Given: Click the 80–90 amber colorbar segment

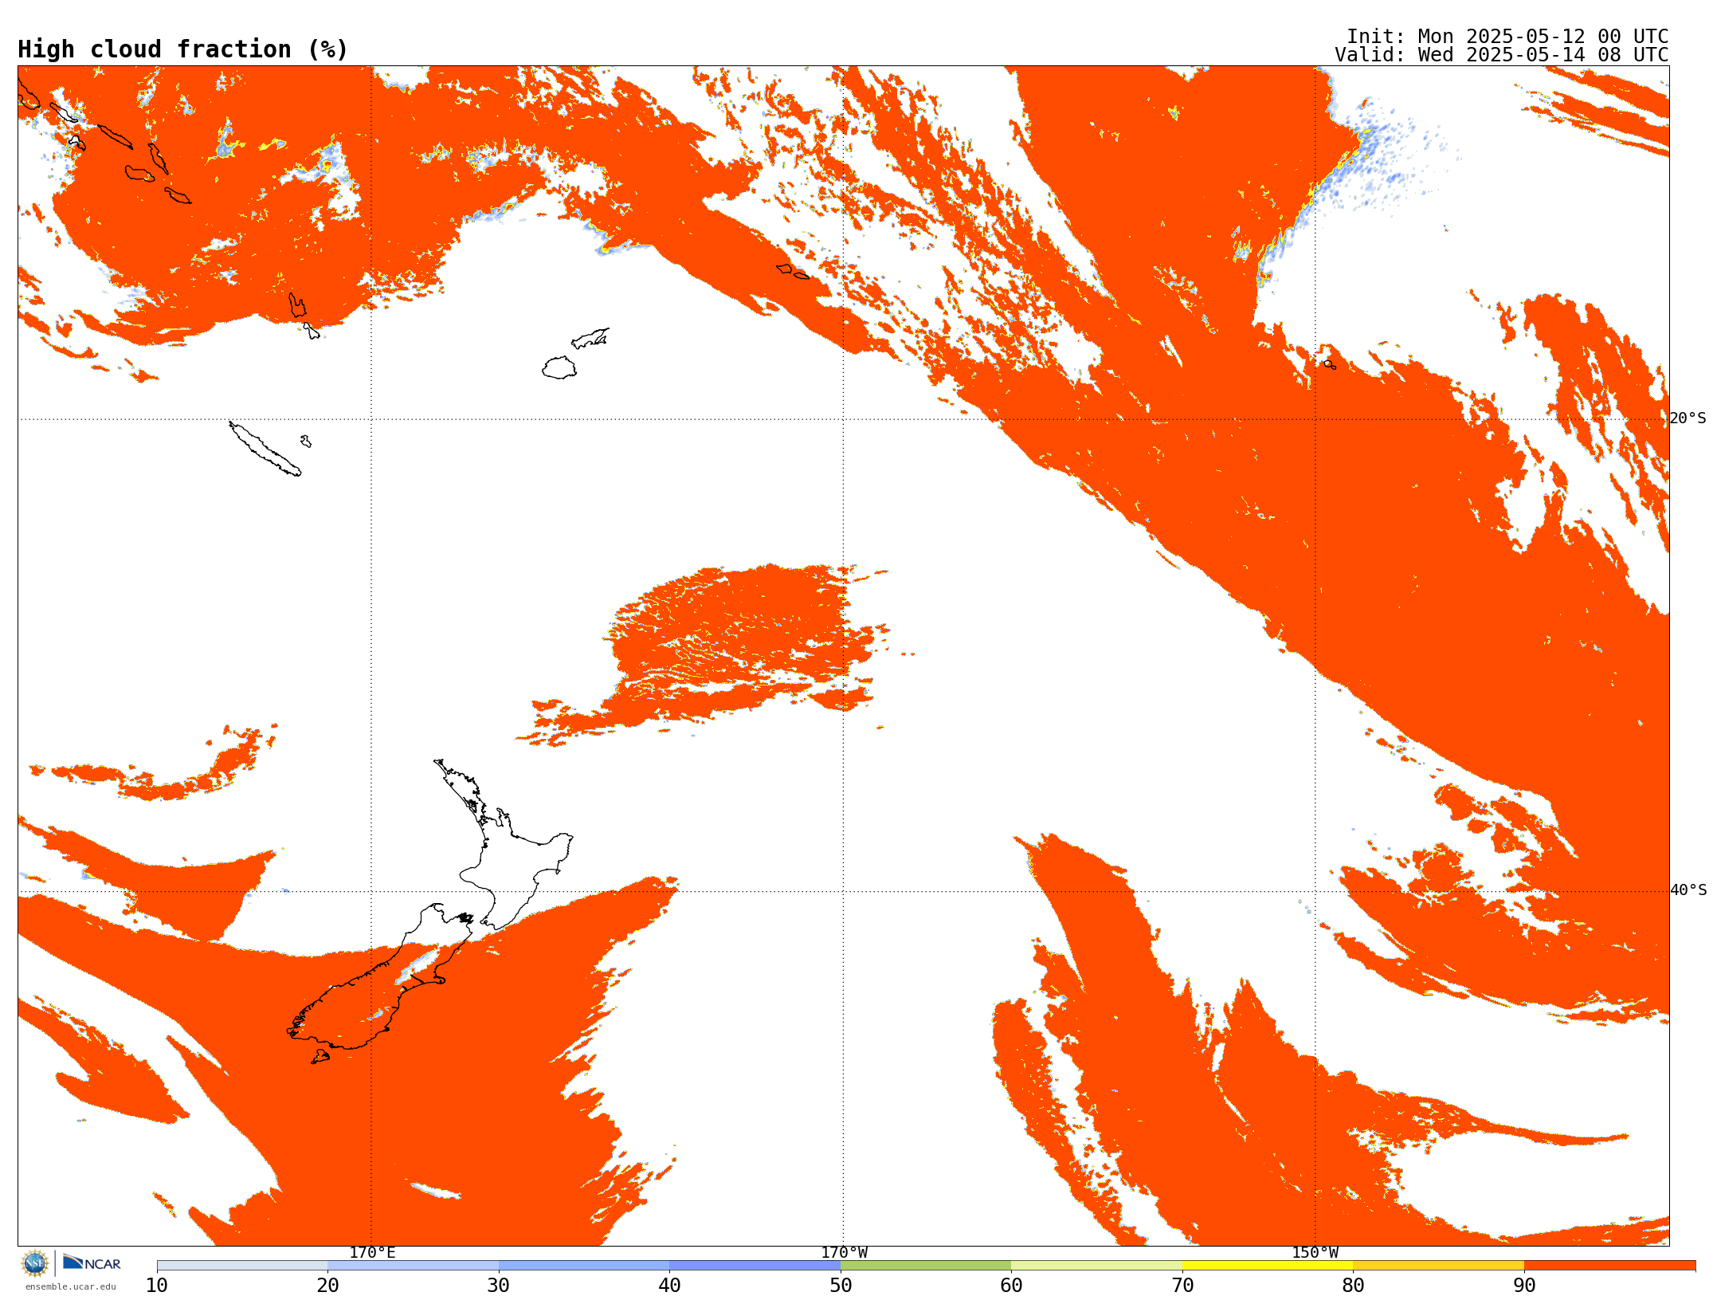Looking at the screenshot, I should (1438, 1266).
